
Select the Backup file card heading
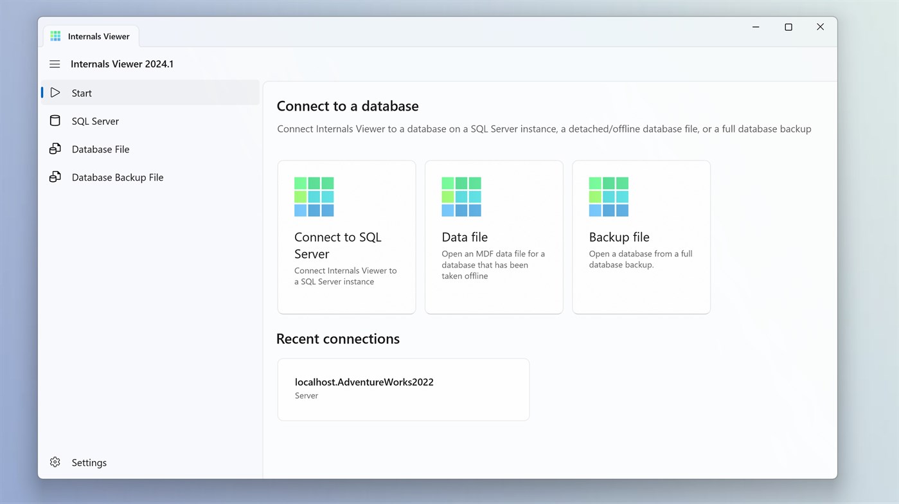pos(619,237)
